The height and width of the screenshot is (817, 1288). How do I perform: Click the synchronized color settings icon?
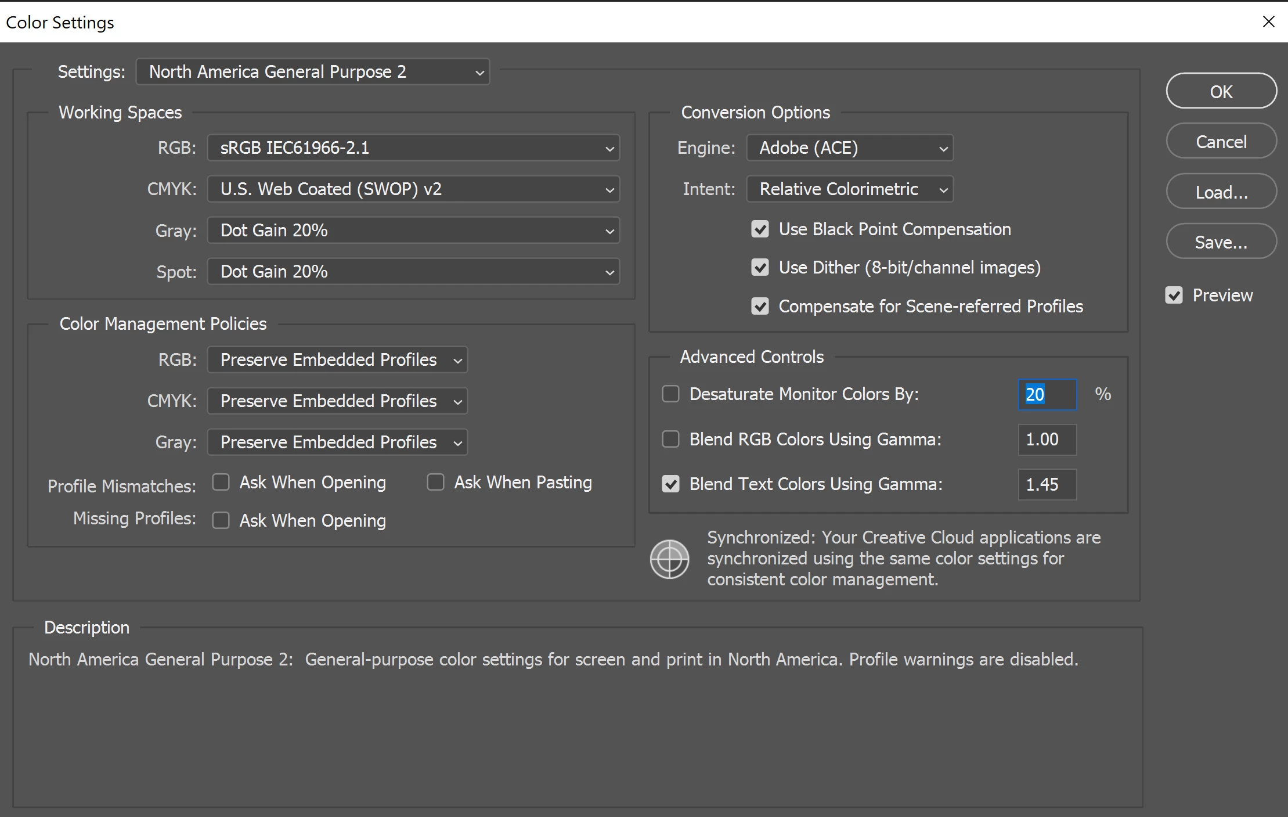(669, 559)
